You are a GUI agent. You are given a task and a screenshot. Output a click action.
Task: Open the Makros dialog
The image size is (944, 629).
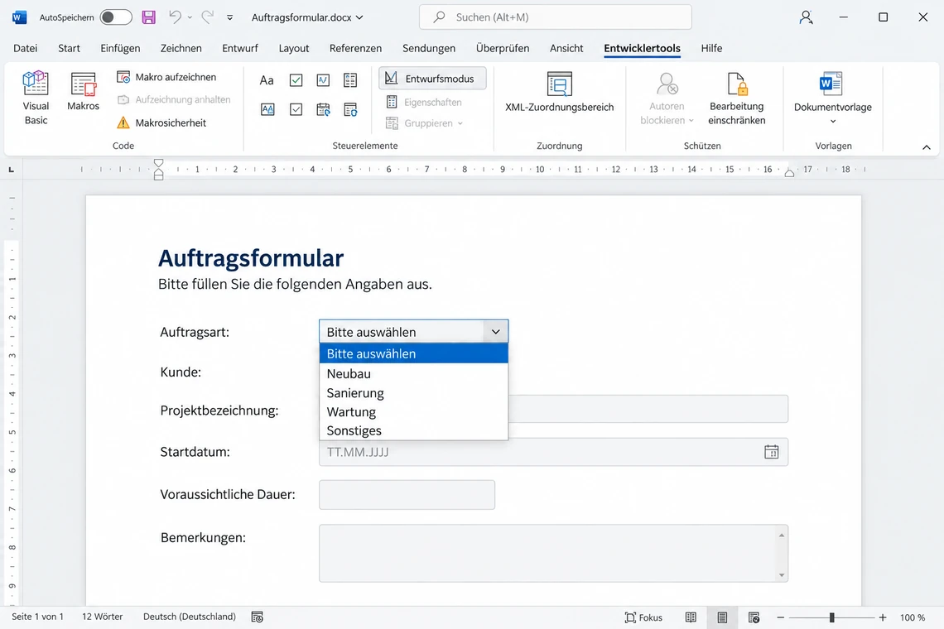(83, 92)
